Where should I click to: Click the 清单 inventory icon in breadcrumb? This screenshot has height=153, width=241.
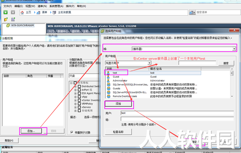point(38,12)
